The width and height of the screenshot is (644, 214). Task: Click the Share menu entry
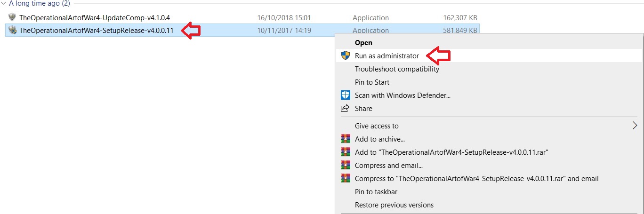tap(363, 109)
